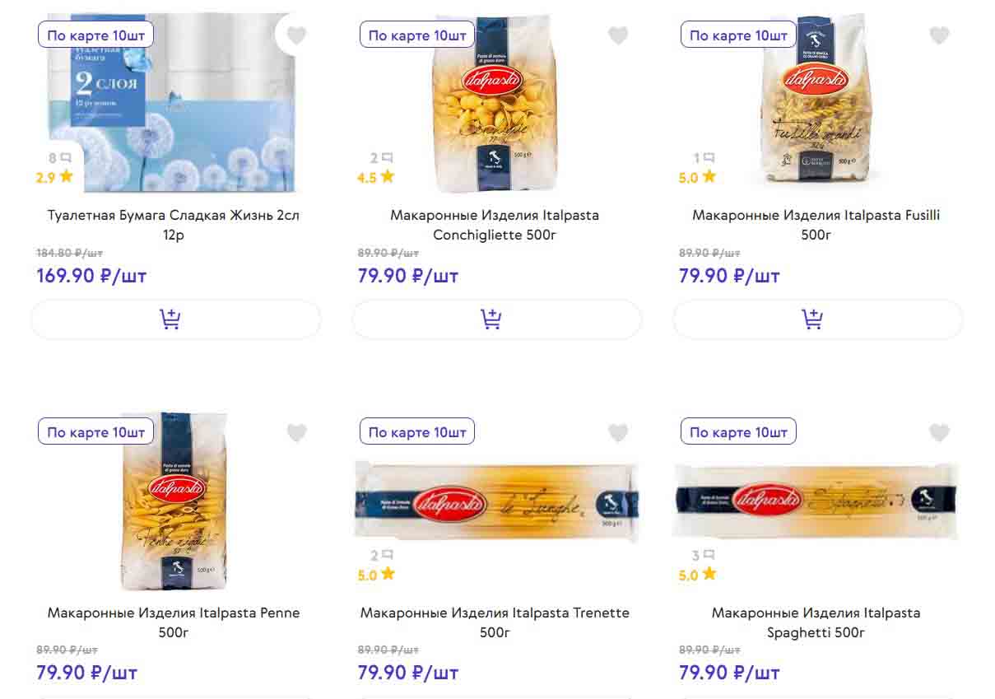Click 'По карте 10шт' badge on Spaghetti

(x=738, y=432)
